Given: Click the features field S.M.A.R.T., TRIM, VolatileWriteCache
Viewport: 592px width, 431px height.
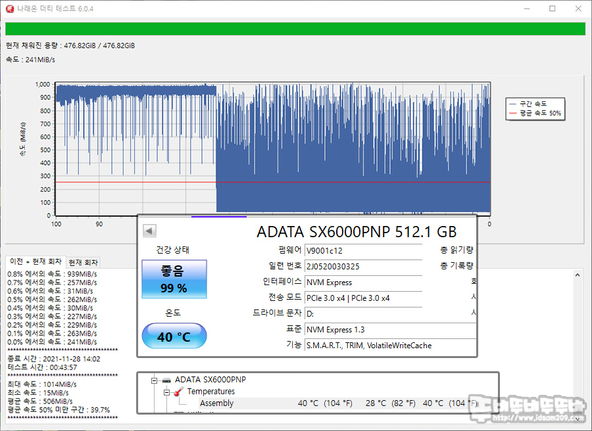Looking at the screenshot, I should pyautogui.click(x=390, y=346).
